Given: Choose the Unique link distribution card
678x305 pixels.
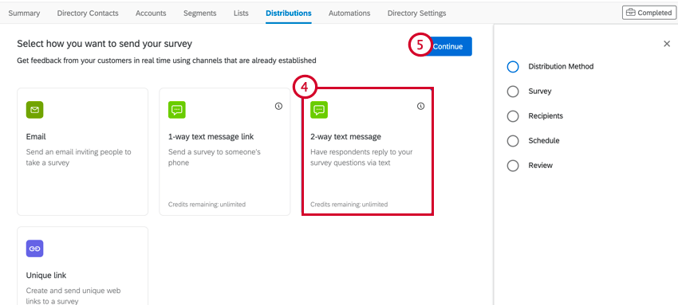Looking at the screenshot, I should (x=83, y=266).
